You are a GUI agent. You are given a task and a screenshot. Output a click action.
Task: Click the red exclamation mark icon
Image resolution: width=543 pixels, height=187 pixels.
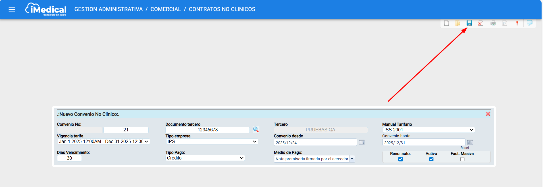(x=517, y=23)
